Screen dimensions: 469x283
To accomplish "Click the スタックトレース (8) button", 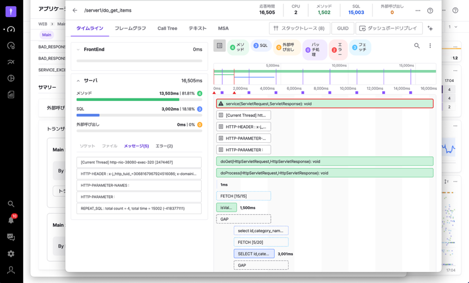I will [299, 28].
